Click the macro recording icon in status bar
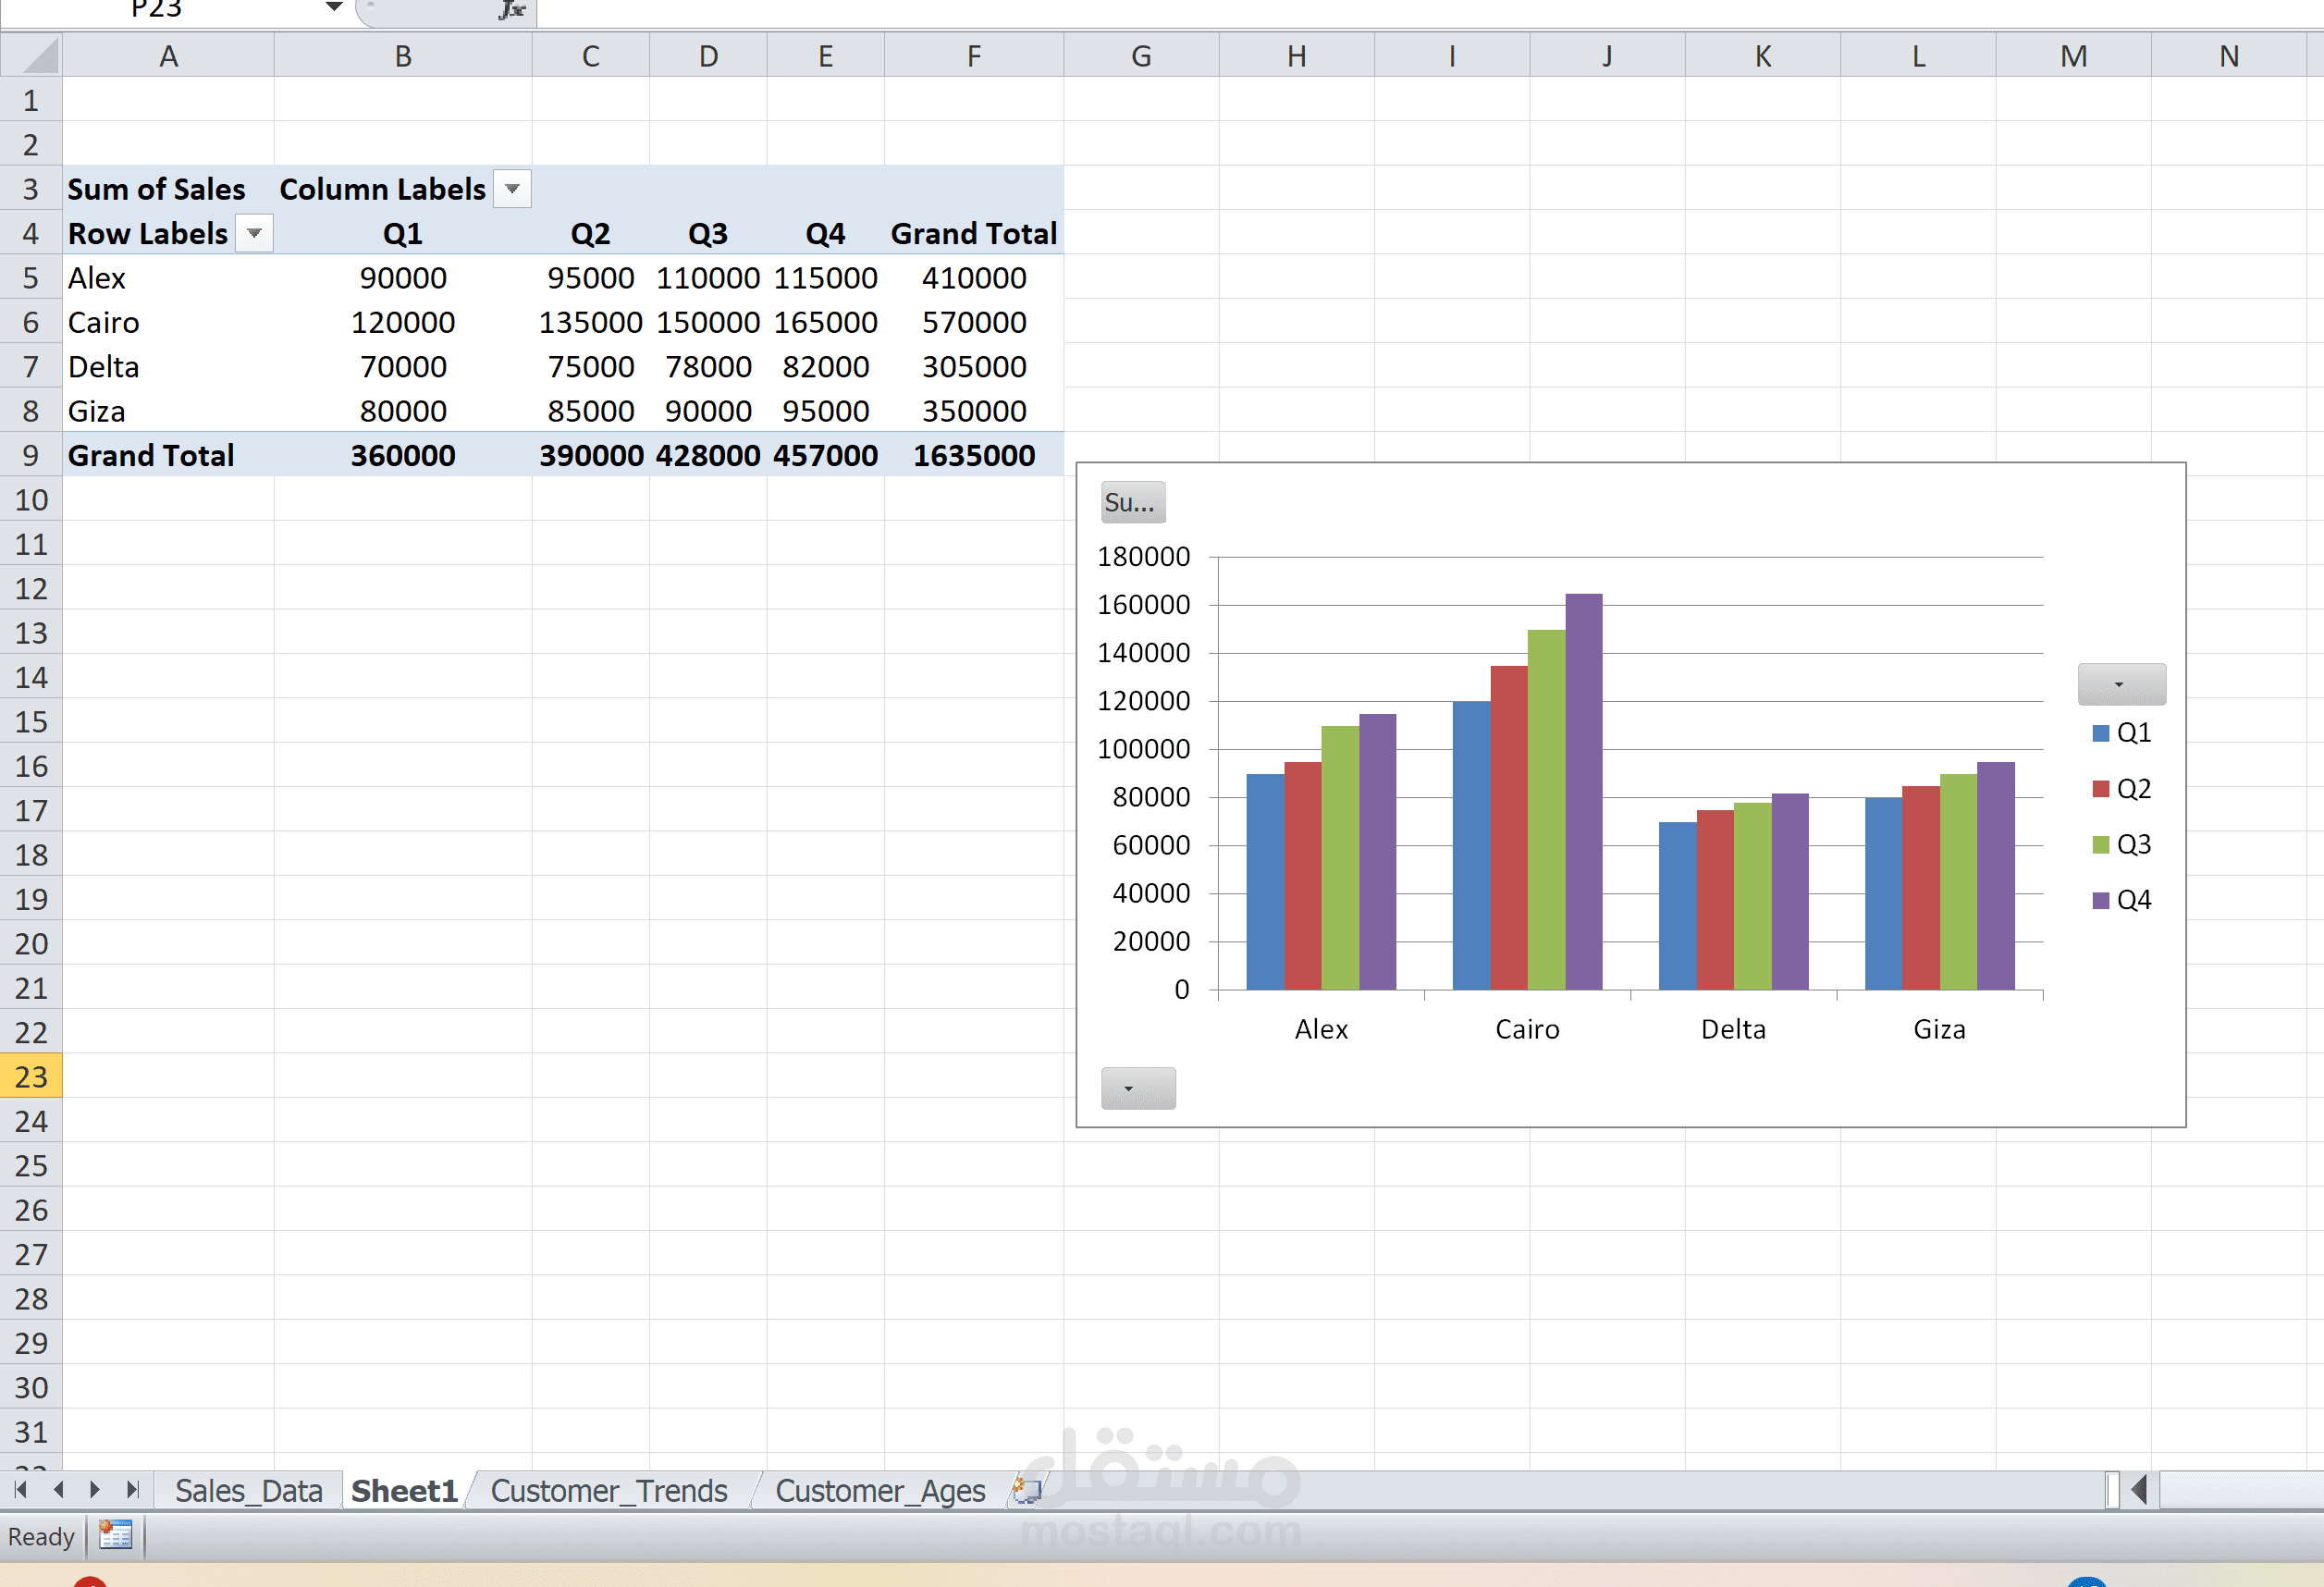Viewport: 2324px width, 1587px height. tap(114, 1536)
